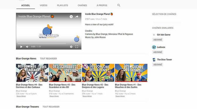Screen dimensions: 197x109
Task: Open thumbnail Des Dominos et des Cadeaux
Action: pyautogui.click(x=32, y=73)
